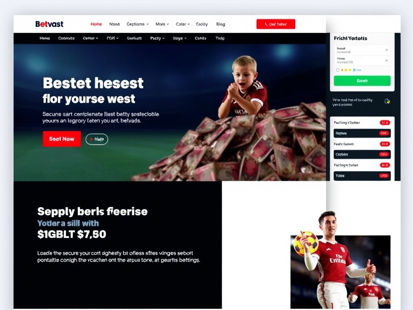Click the red odds badge in the dark Titis row

384,176
